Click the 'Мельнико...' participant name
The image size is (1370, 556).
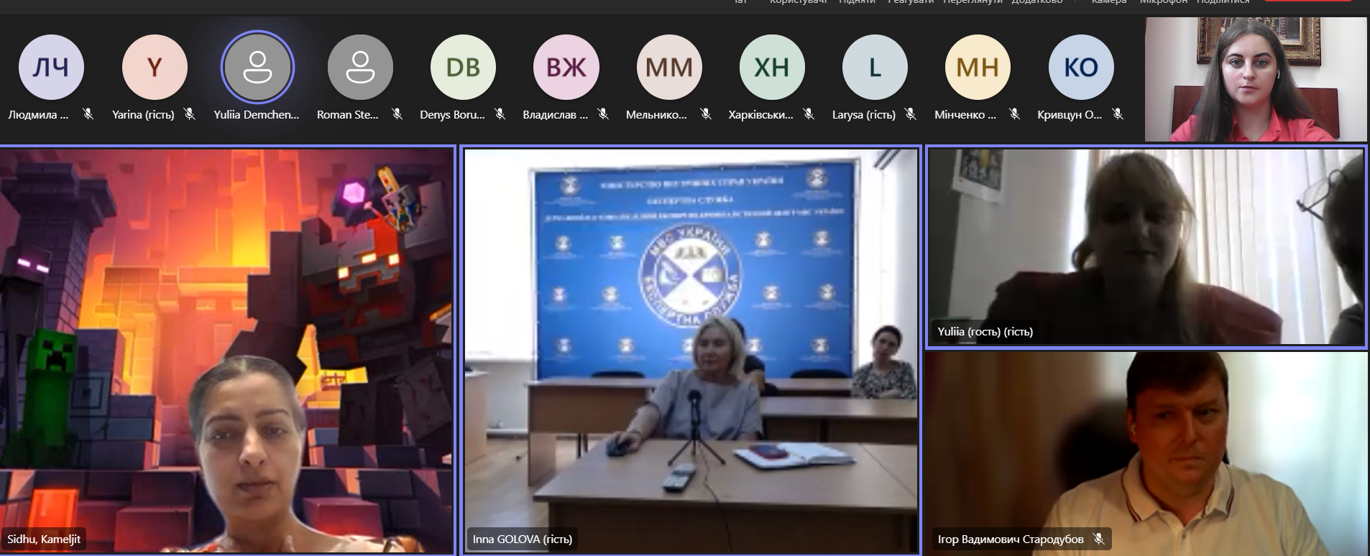pyautogui.click(x=656, y=114)
